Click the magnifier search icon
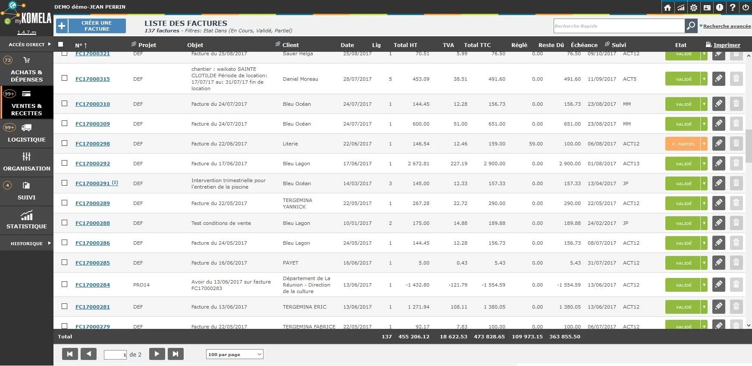 pos(691,26)
